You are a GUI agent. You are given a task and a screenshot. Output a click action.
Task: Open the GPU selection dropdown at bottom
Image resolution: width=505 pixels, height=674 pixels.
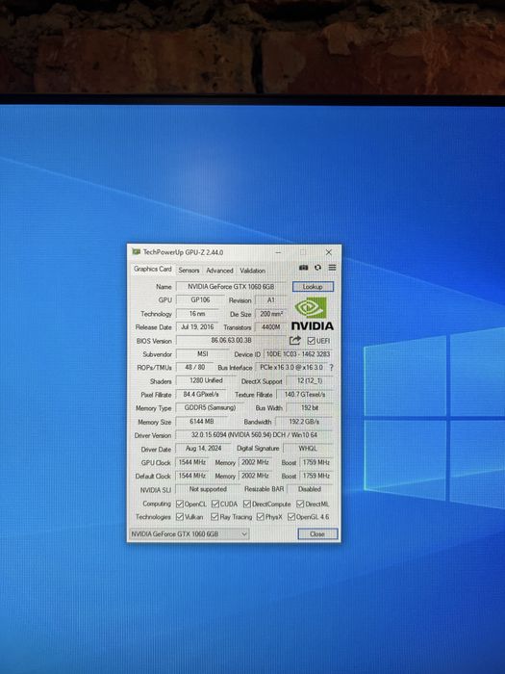click(x=189, y=533)
